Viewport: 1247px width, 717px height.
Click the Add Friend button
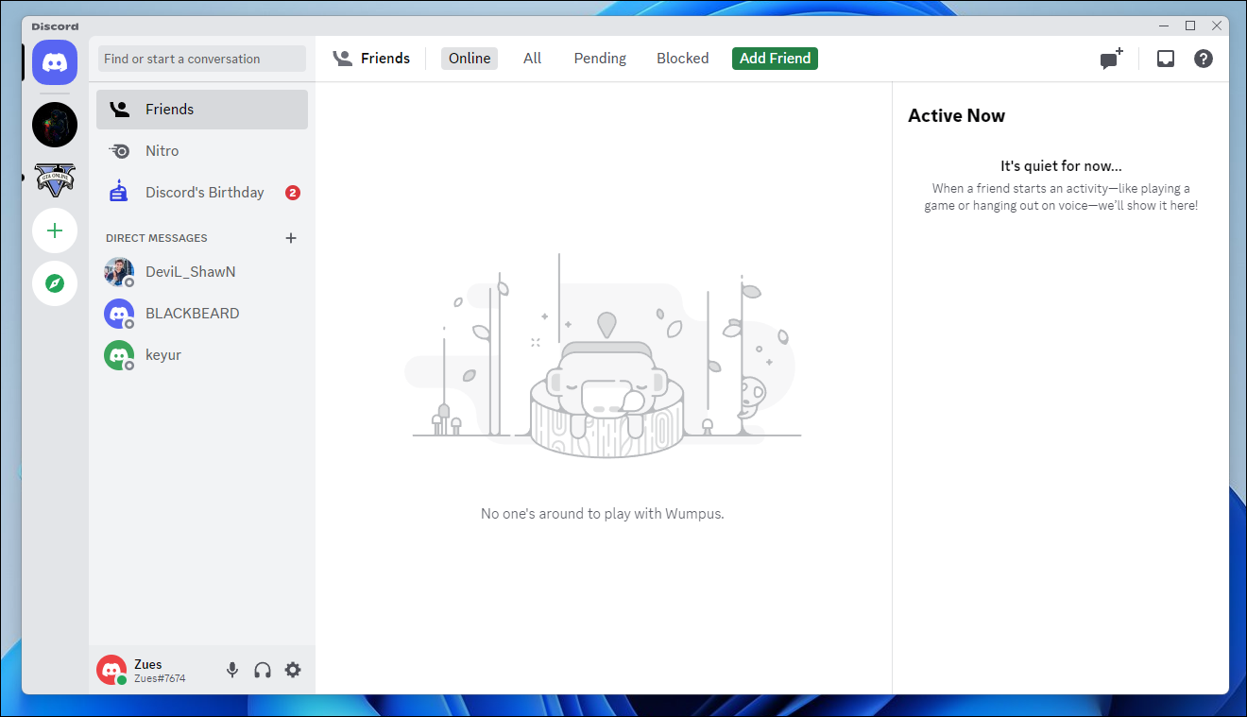775,59
